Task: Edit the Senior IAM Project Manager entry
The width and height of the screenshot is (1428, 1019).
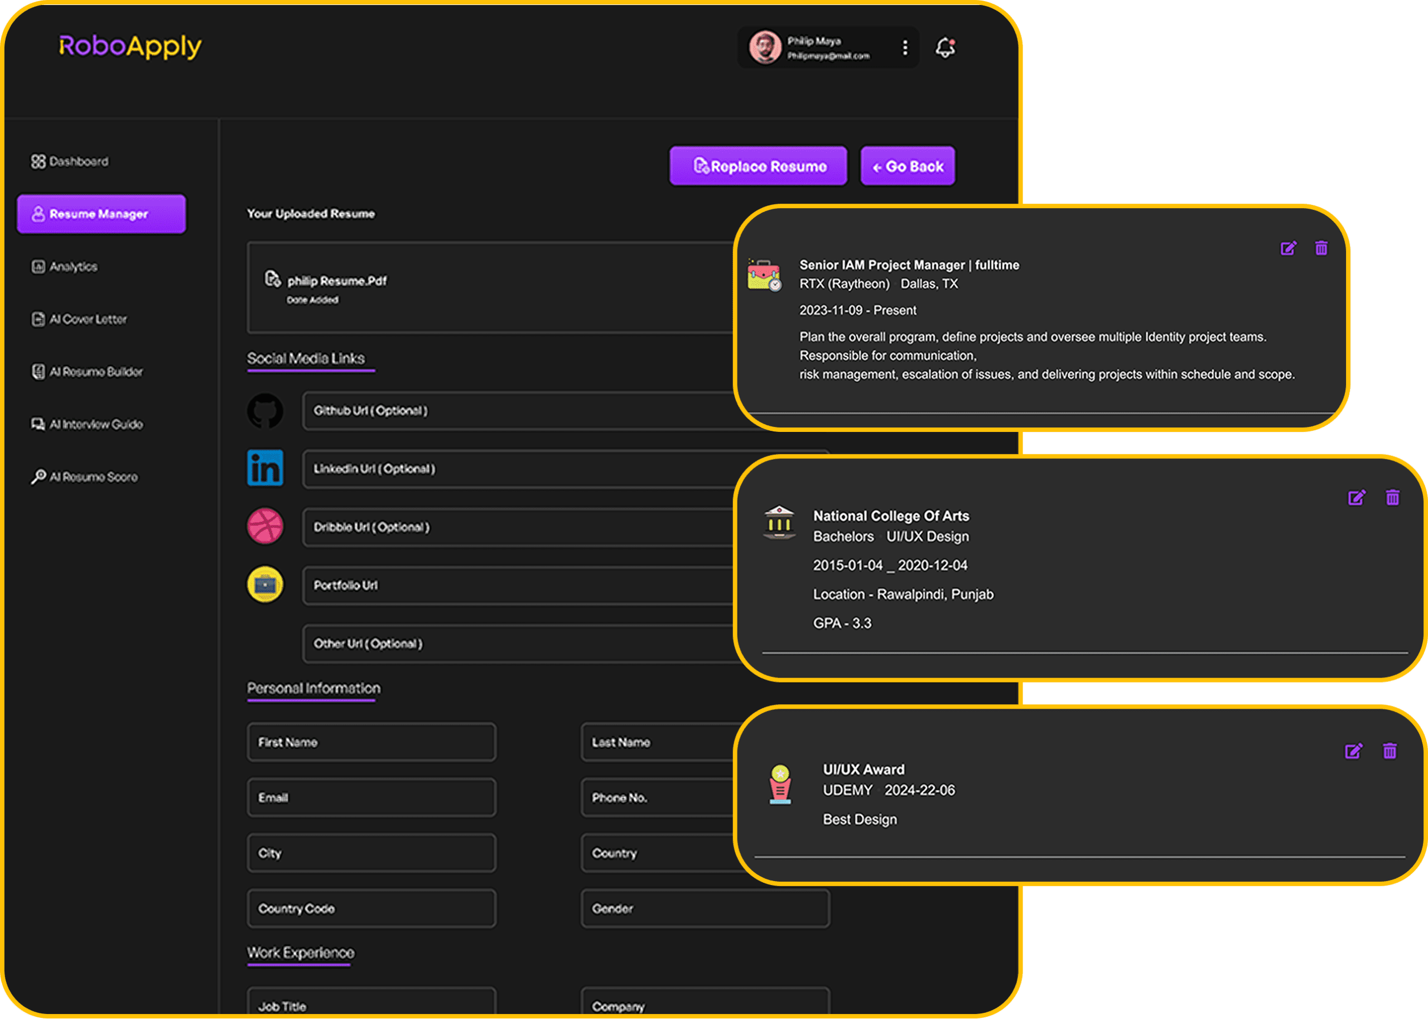Action: click(1288, 248)
